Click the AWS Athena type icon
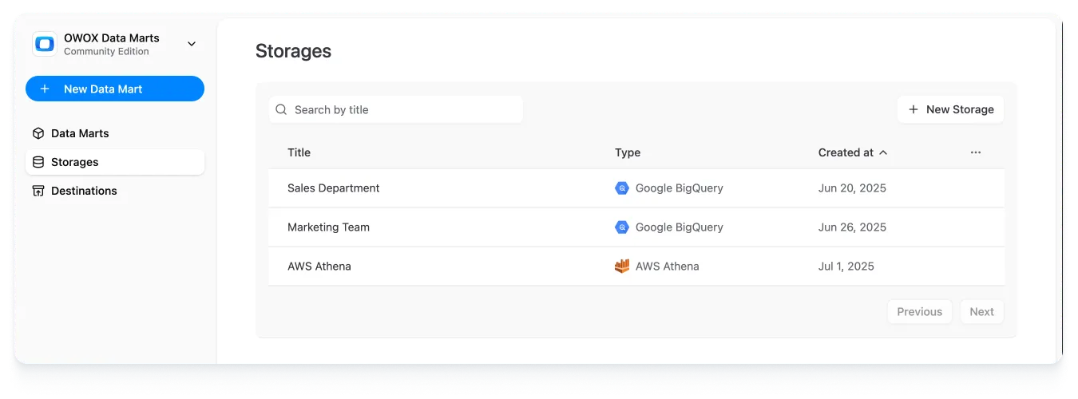1078x399 pixels. [622, 266]
